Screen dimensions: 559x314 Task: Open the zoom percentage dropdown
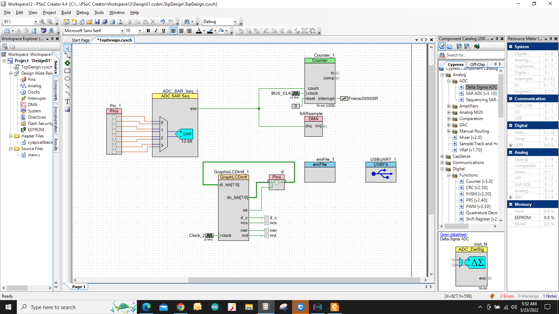tap(35, 22)
